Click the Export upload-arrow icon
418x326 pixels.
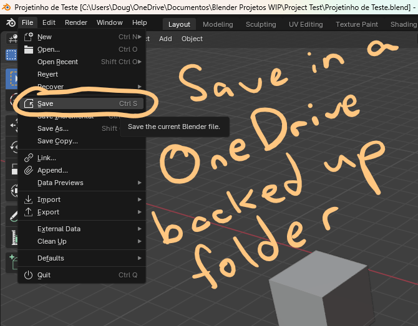[28, 212]
